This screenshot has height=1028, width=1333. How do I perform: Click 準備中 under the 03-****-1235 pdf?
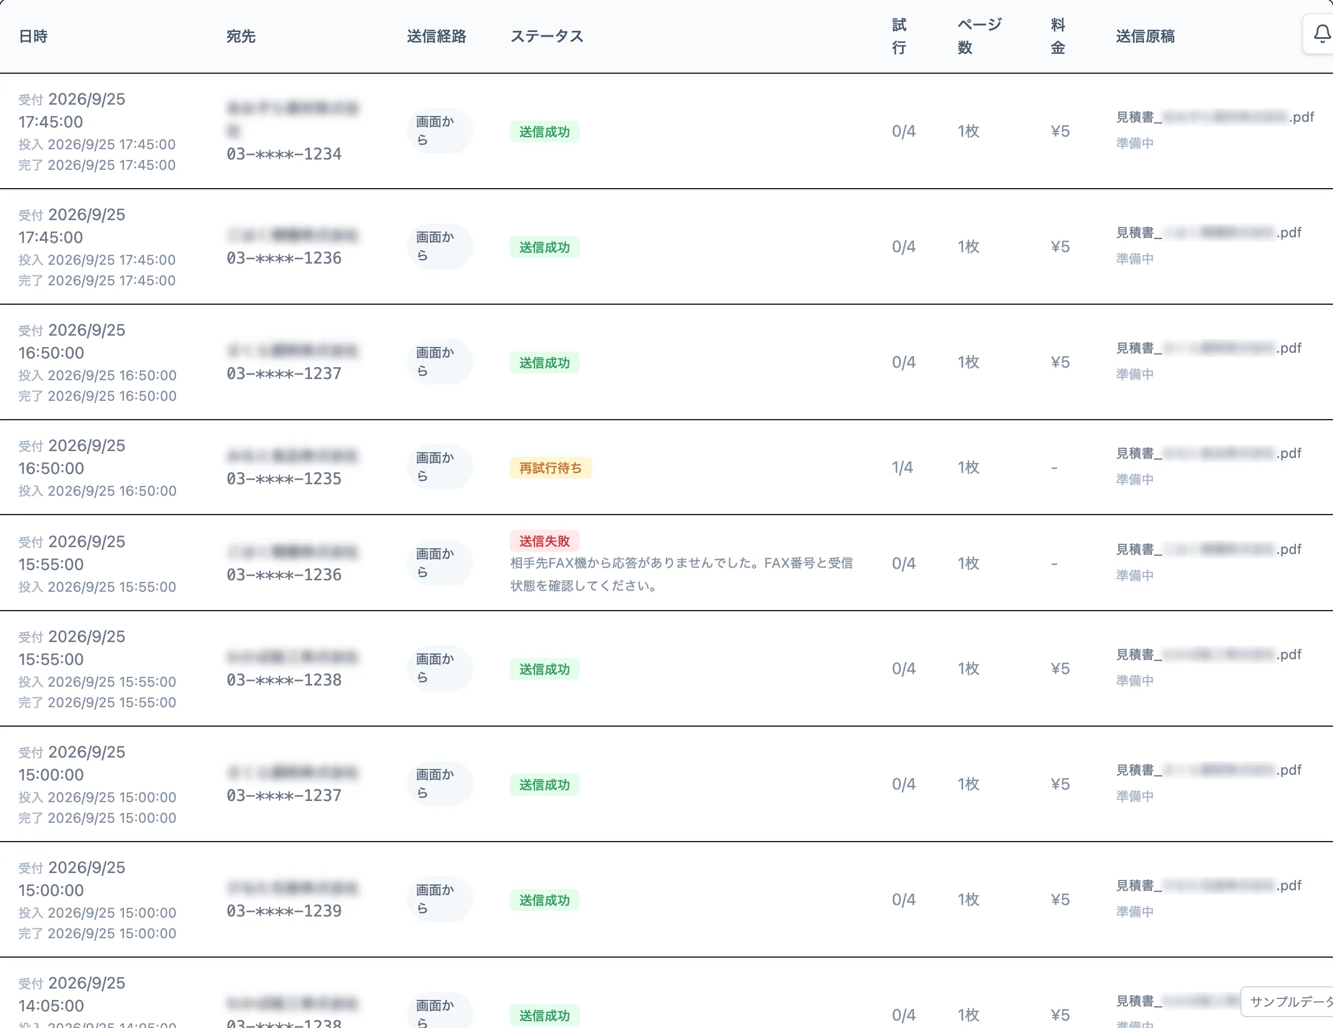pos(1135,479)
